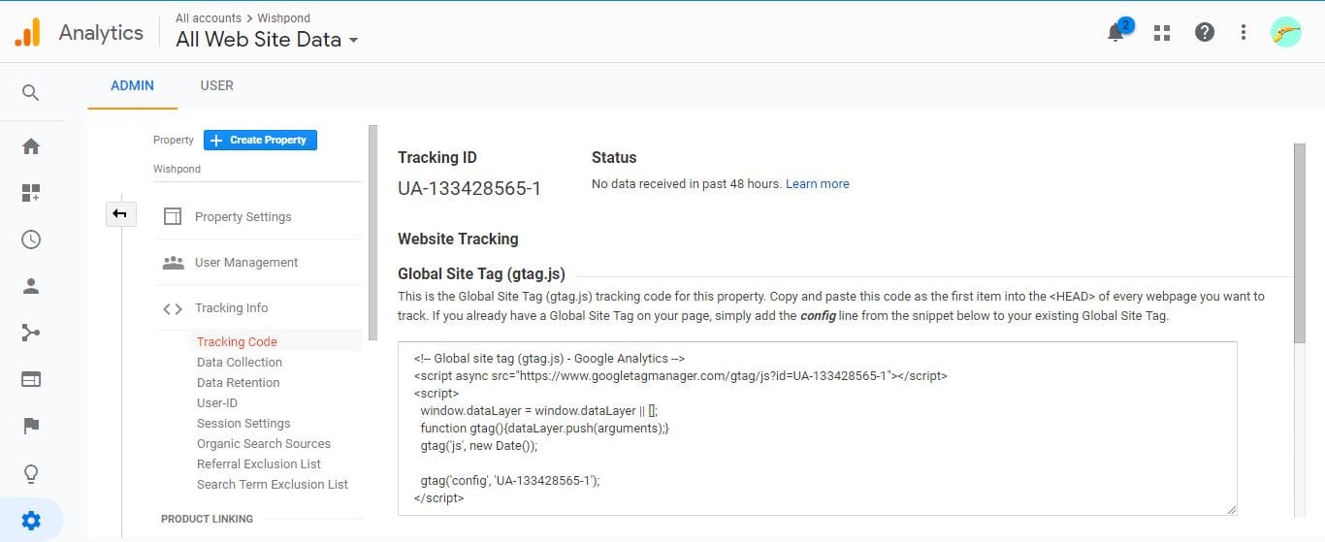
Task: Collapse the Tracking Info section
Action: pos(231,308)
